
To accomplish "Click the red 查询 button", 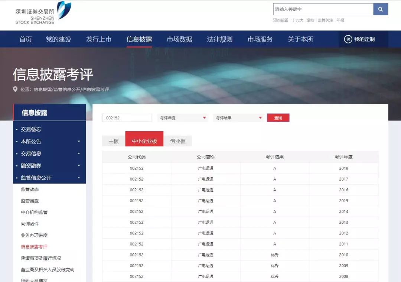I will [x=278, y=118].
